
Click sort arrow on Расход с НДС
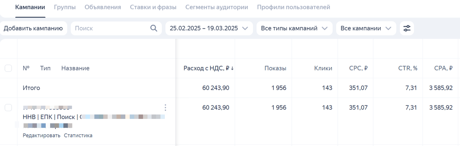[232, 68]
